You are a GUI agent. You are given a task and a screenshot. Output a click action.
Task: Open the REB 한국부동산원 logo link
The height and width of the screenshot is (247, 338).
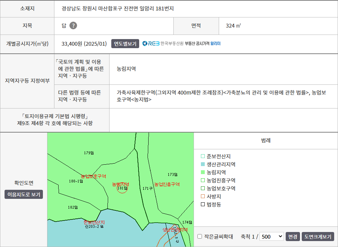[x=163, y=44]
